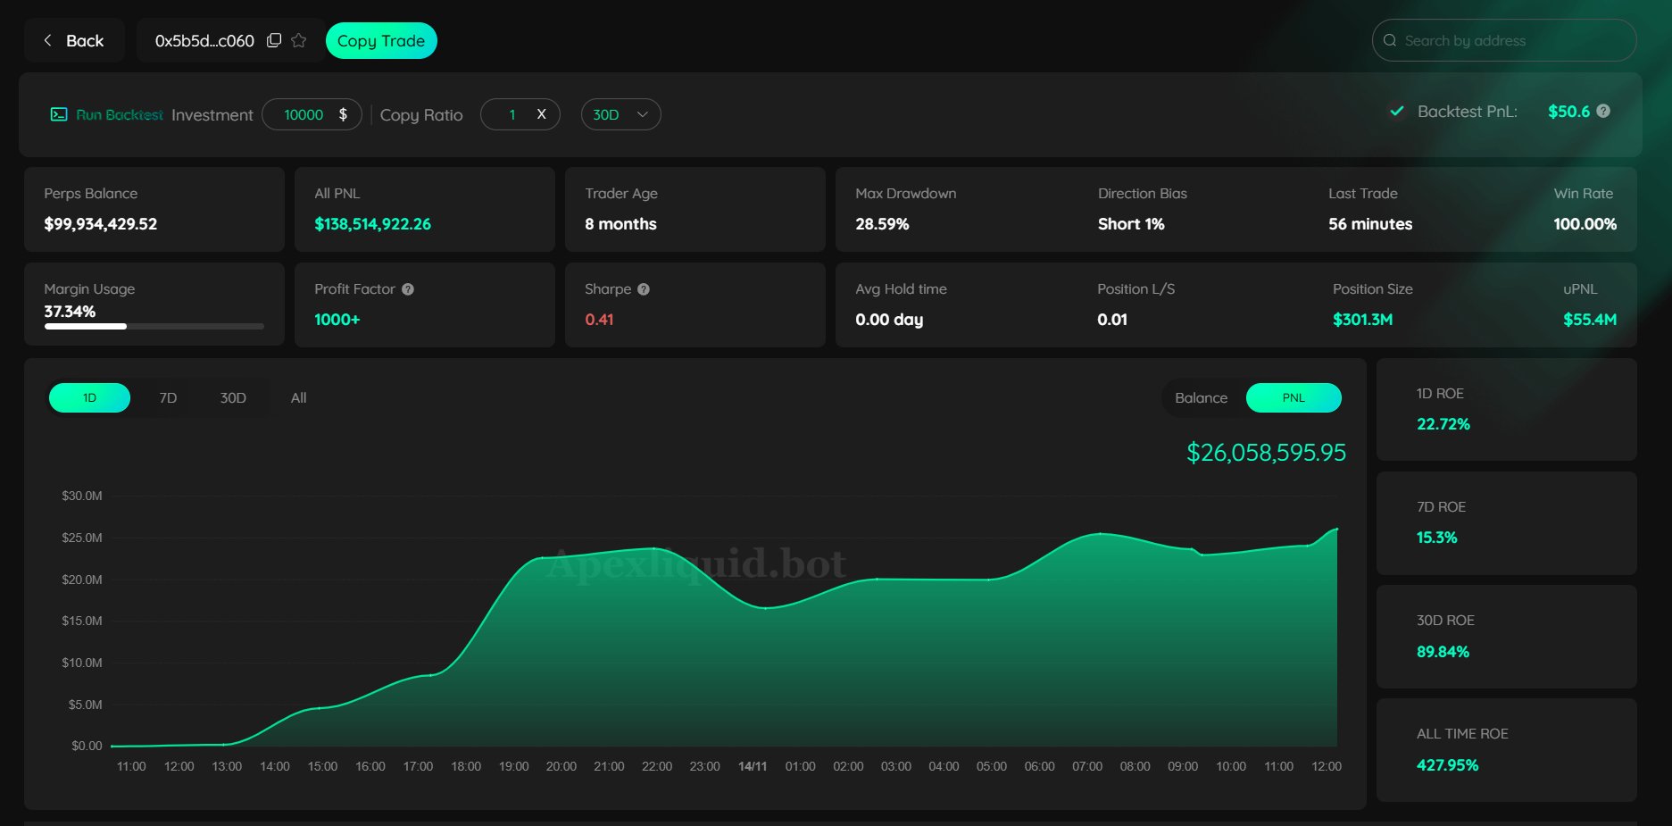
Task: Open the 30D backtest period dropdown
Action: tap(620, 114)
